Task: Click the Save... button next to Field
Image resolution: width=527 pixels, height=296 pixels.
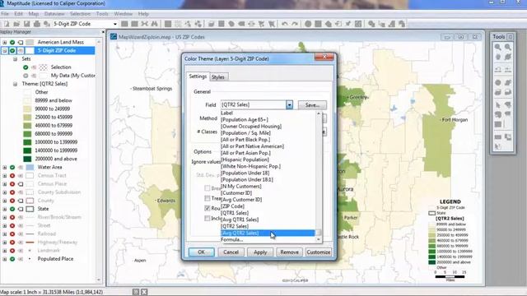Action: [x=312, y=105]
